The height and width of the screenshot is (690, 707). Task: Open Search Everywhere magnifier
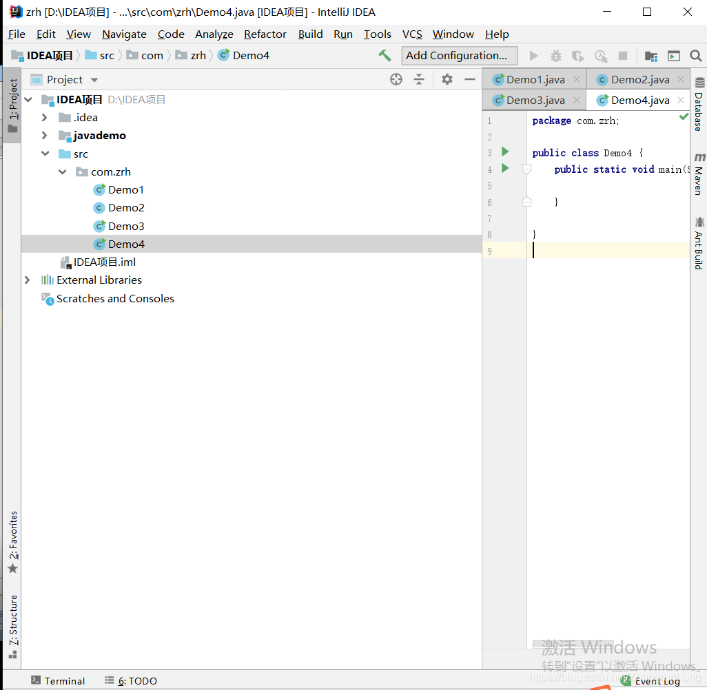point(696,56)
